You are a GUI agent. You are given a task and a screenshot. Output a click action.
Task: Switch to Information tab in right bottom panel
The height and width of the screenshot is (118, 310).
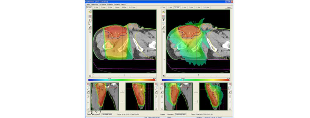point(170,114)
